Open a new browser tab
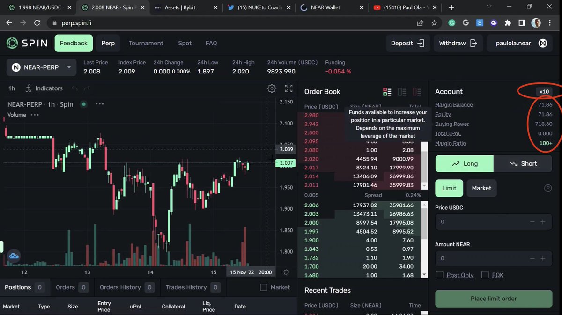The width and height of the screenshot is (562, 315). (x=451, y=7)
